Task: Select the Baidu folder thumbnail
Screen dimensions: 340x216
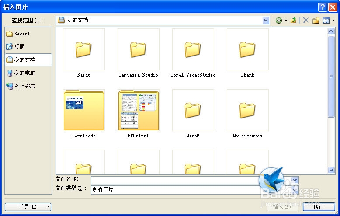Action: click(84, 49)
